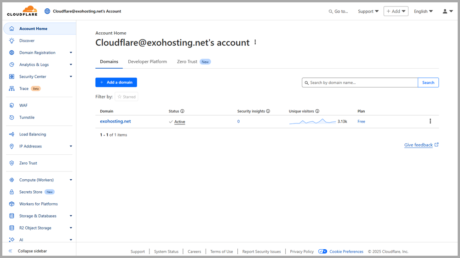The height and width of the screenshot is (258, 460).
Task: Click the AI sparkle icon
Action: pos(12,240)
